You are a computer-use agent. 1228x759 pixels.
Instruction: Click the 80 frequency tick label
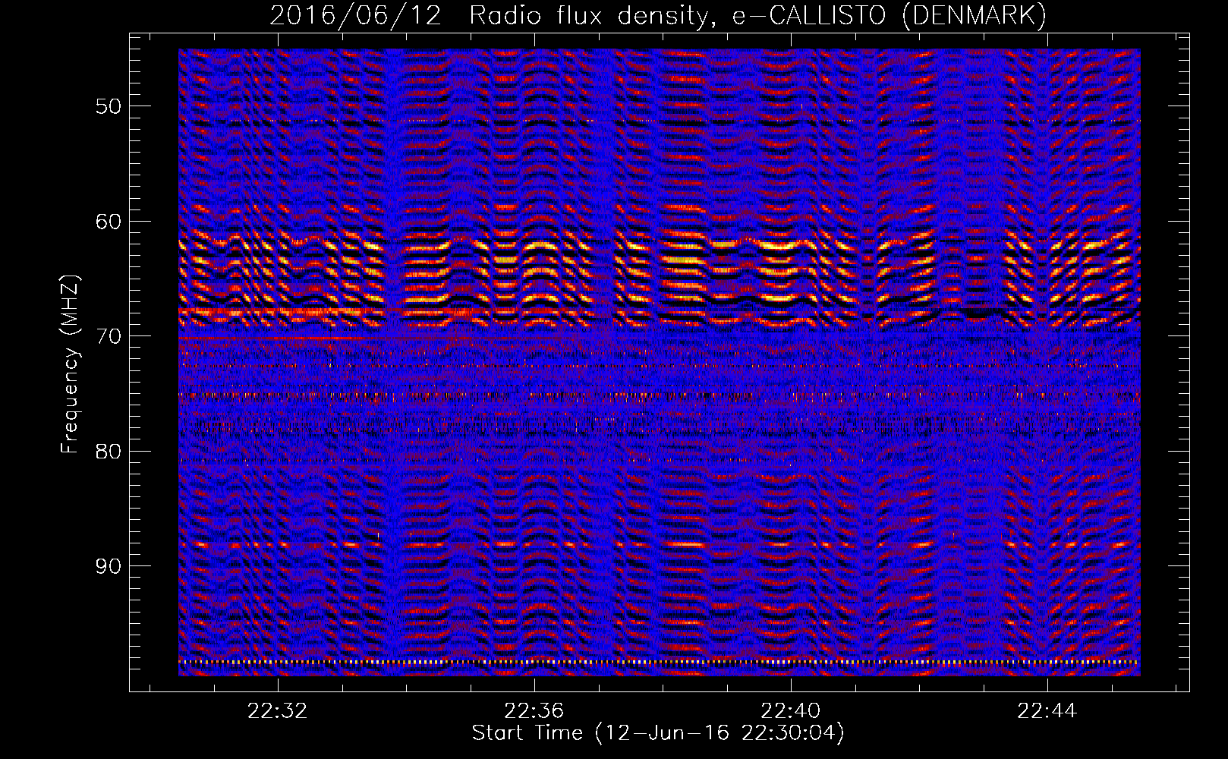tap(109, 452)
